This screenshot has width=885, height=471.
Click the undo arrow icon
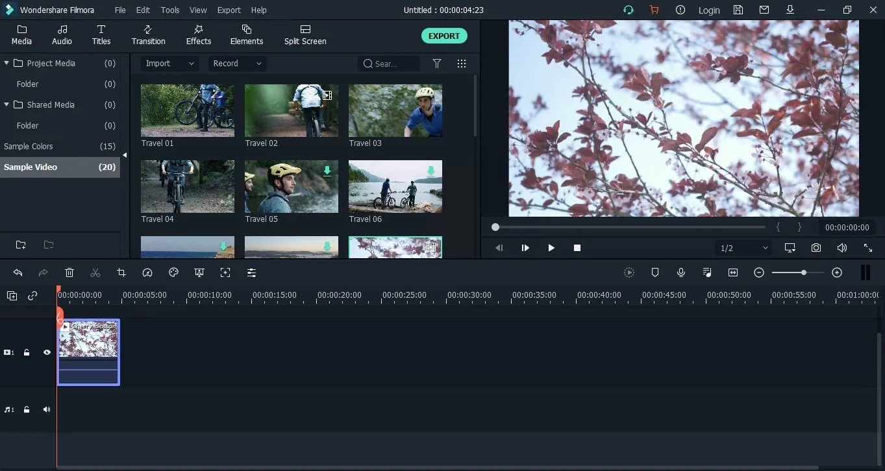click(x=18, y=272)
